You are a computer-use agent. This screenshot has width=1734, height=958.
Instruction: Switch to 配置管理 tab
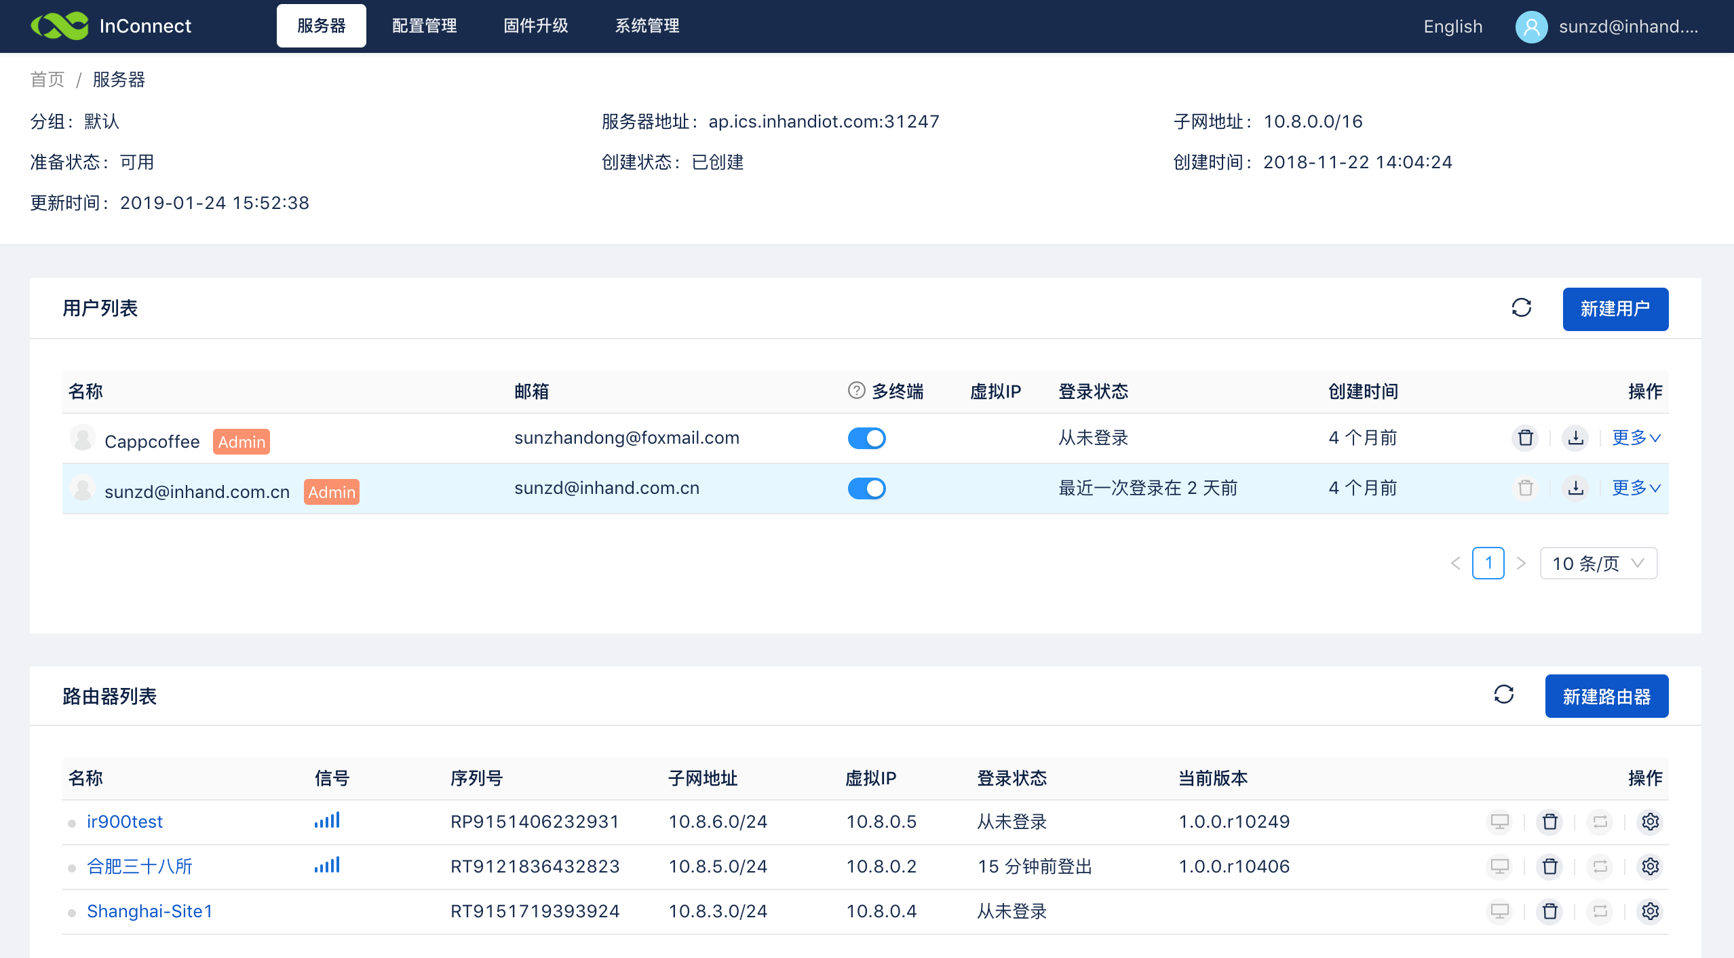coord(424,26)
